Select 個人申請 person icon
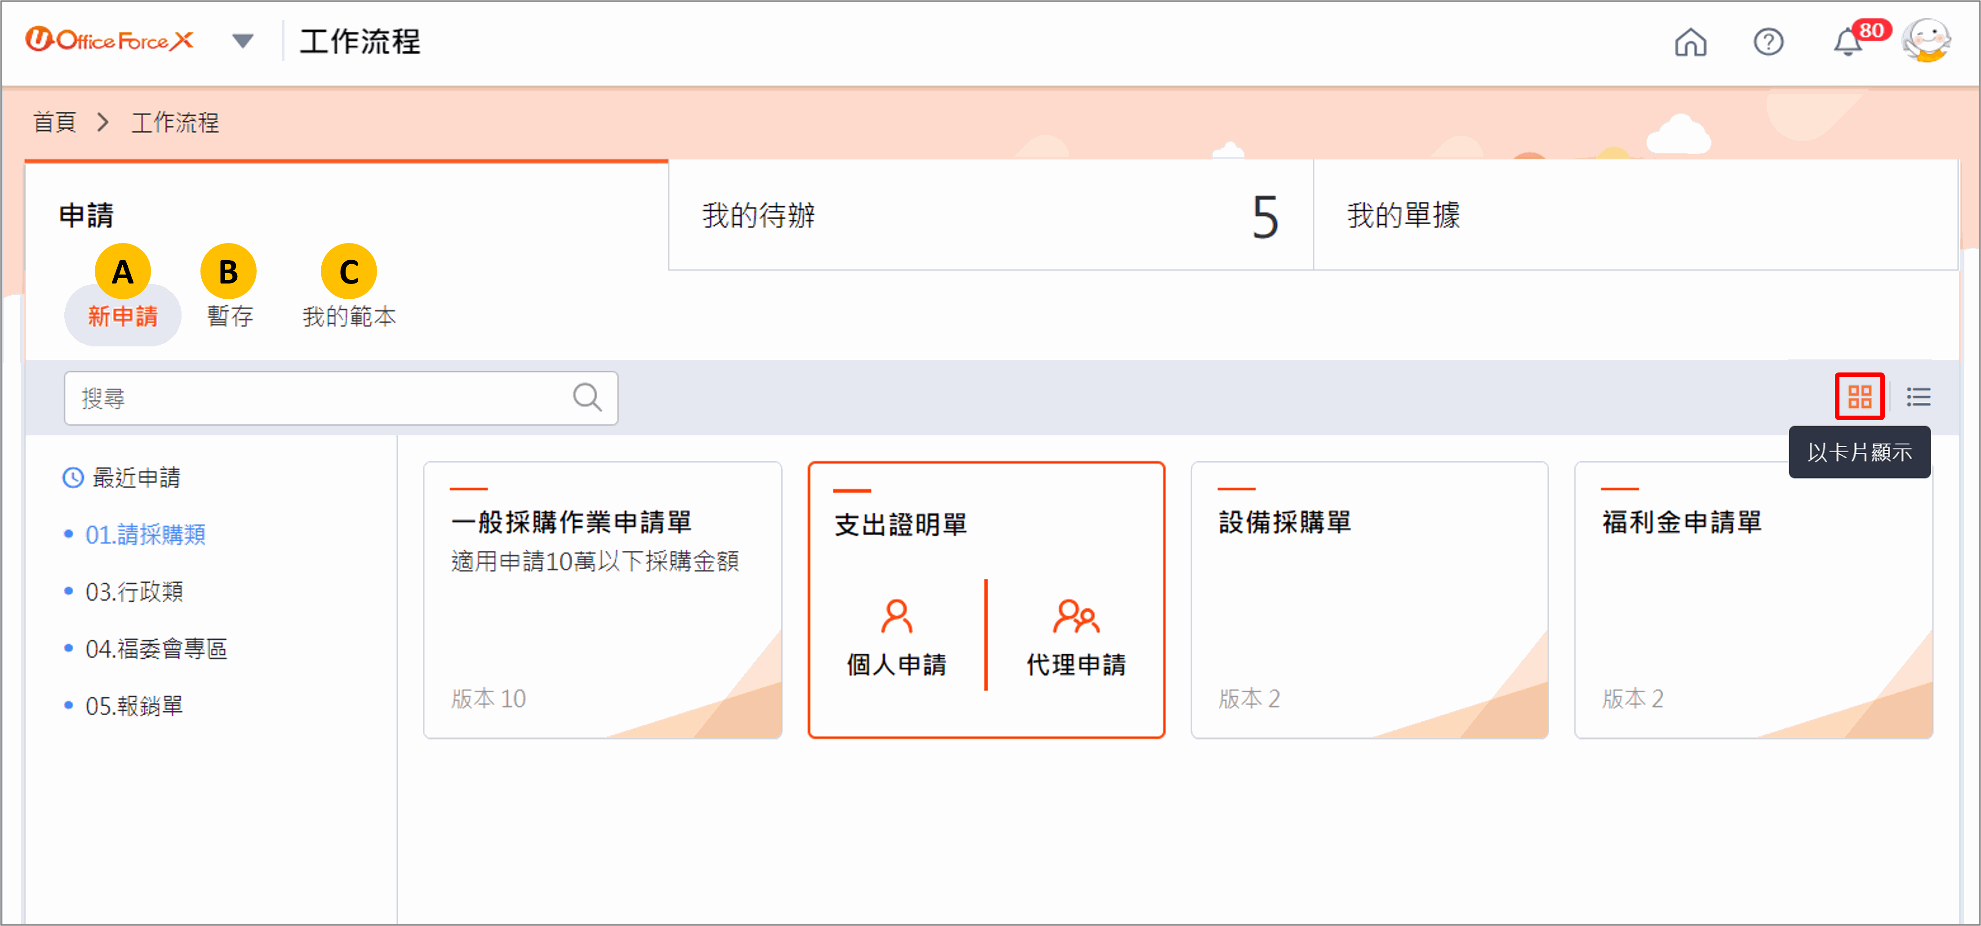 pyautogui.click(x=897, y=616)
